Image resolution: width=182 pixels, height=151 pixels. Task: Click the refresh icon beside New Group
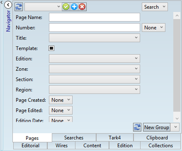click(137, 127)
